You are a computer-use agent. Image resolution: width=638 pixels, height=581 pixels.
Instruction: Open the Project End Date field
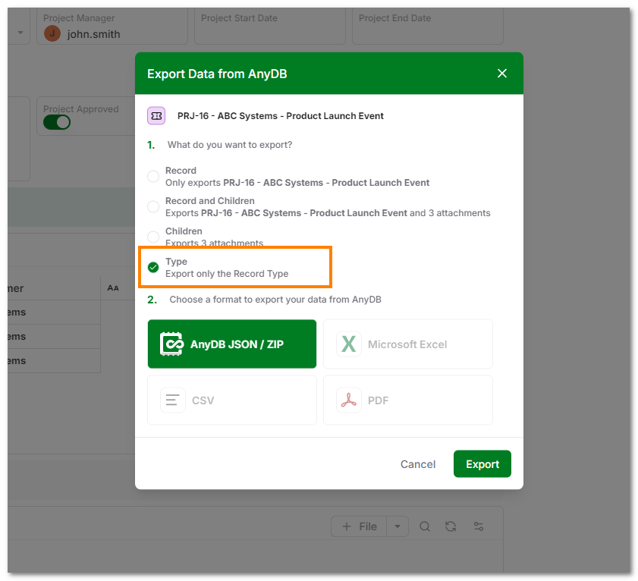(428, 26)
